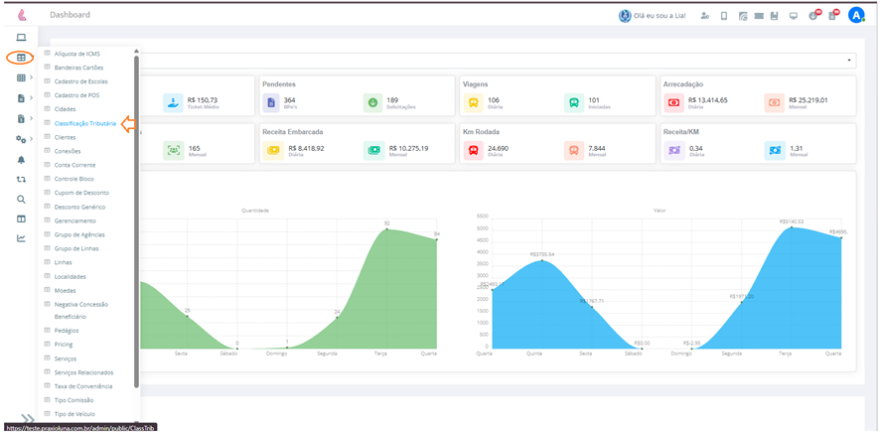
Task: Open the file notifications icon with badge
Action: tap(833, 15)
